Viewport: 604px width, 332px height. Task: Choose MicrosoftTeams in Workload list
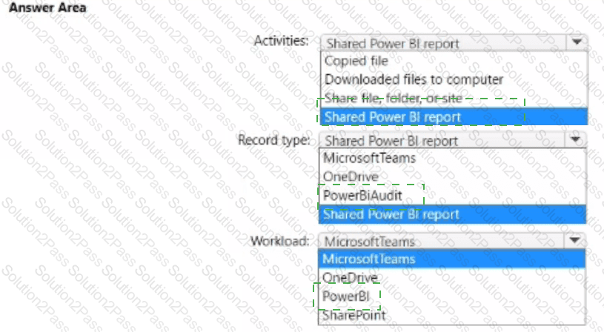click(x=451, y=259)
